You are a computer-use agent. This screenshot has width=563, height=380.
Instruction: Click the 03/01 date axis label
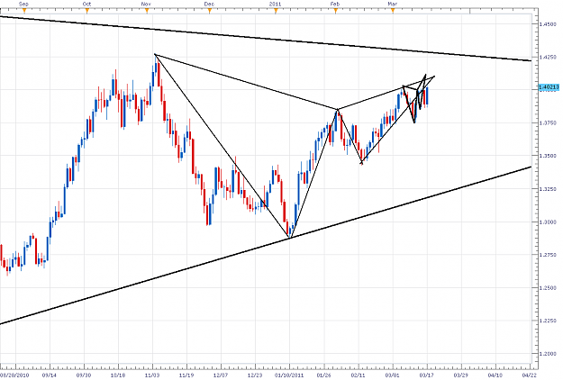point(393,375)
